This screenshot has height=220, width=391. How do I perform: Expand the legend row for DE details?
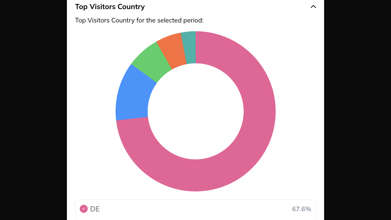pos(195,209)
